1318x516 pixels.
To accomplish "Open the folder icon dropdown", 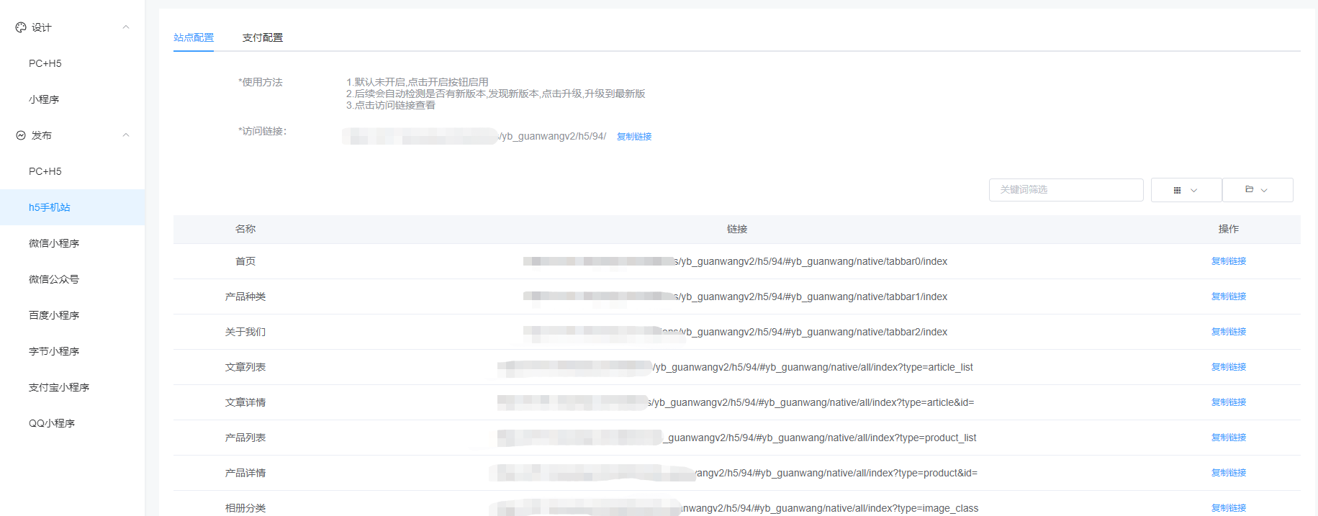I will point(1257,190).
